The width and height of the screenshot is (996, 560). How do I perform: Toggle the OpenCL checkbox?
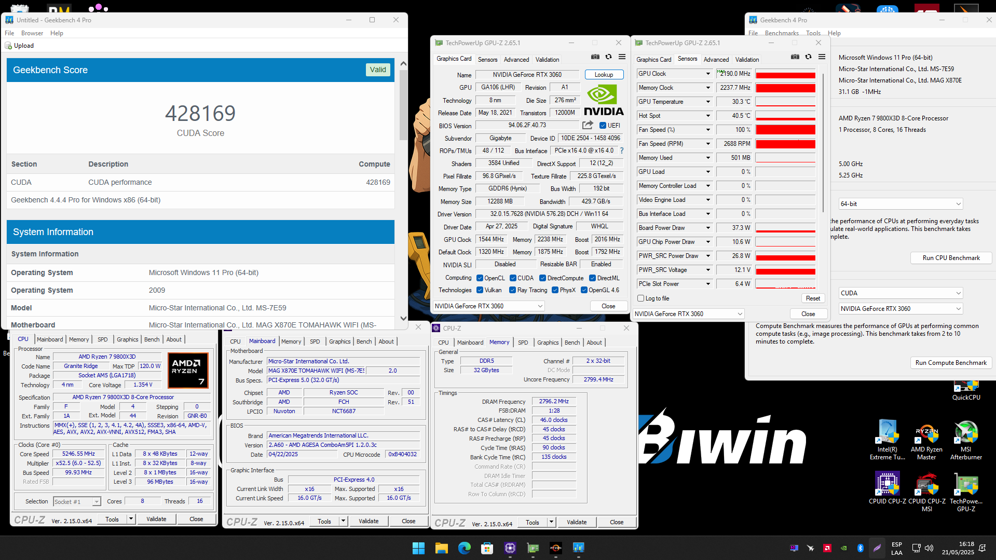[480, 278]
